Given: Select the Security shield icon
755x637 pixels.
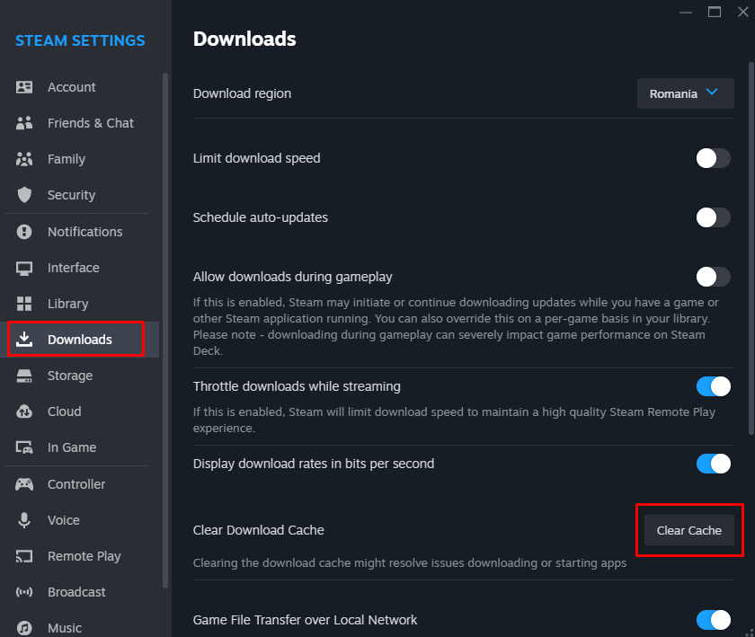Looking at the screenshot, I should pyautogui.click(x=24, y=195).
